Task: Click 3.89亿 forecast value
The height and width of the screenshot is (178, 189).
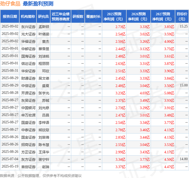Action: pos(145,167)
